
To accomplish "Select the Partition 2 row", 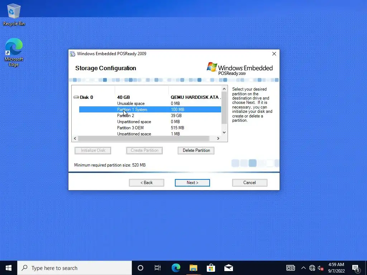I will tap(150, 116).
